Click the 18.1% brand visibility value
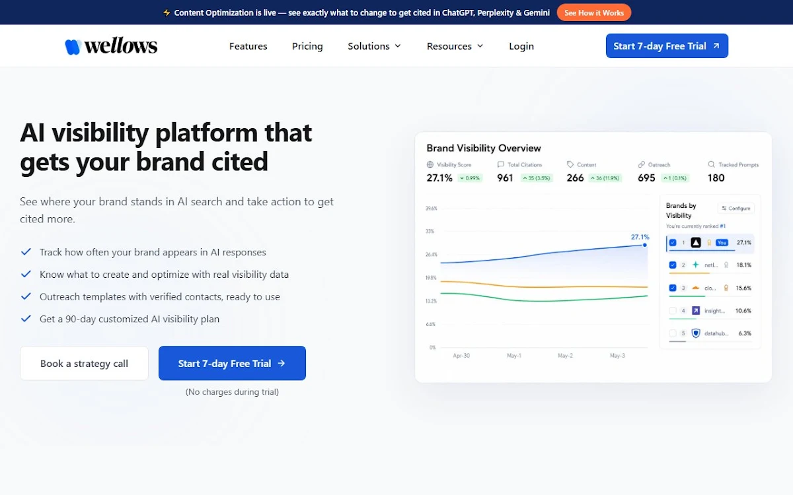The width and height of the screenshot is (793, 495). click(744, 265)
